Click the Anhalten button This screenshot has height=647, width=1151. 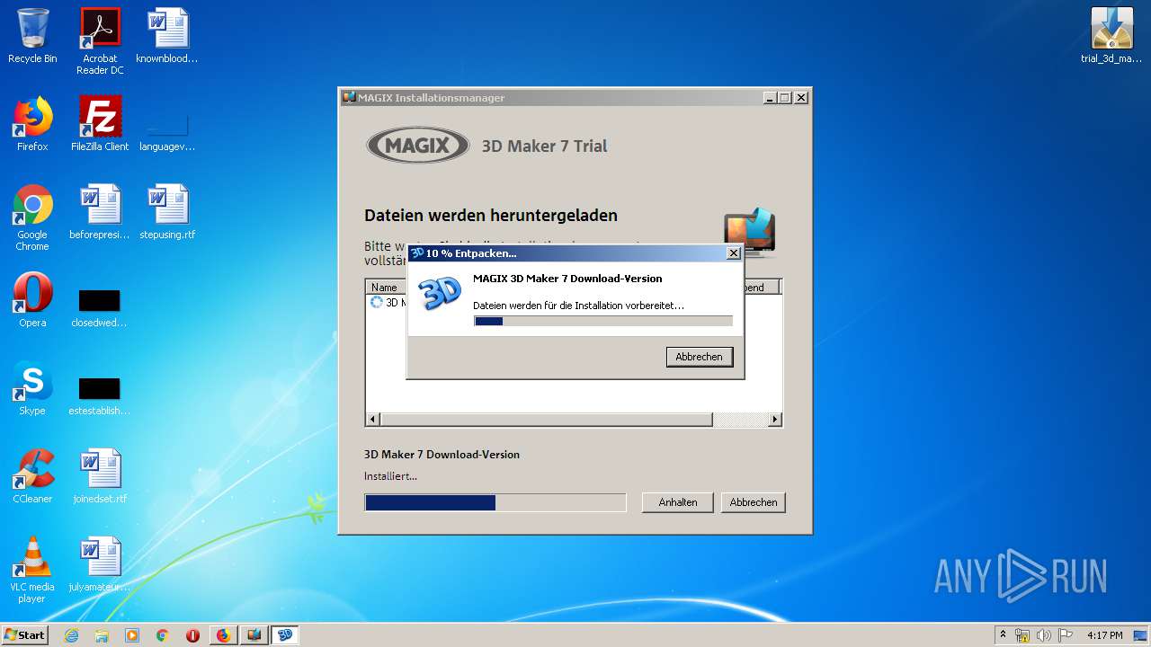point(678,502)
